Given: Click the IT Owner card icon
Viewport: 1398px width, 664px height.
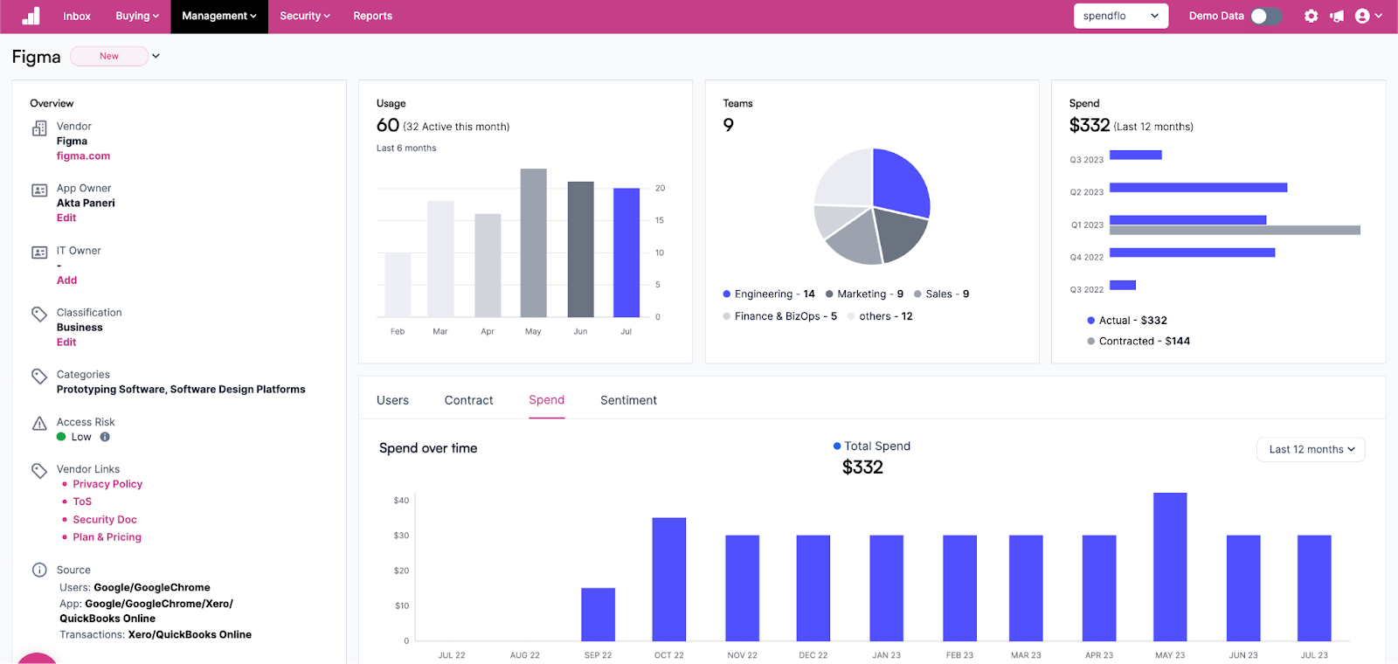Looking at the screenshot, I should (39, 252).
